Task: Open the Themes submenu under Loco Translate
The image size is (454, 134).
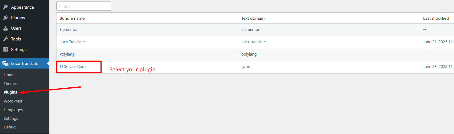Action: [x=10, y=84]
